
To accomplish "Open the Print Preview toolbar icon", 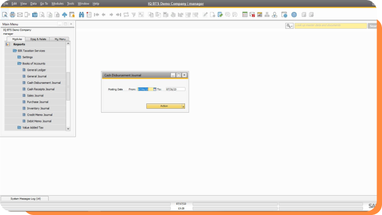I will (4, 15).
